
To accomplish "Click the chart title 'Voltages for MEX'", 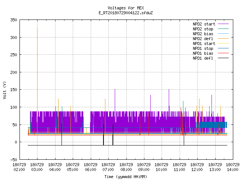I will click(126, 8).
